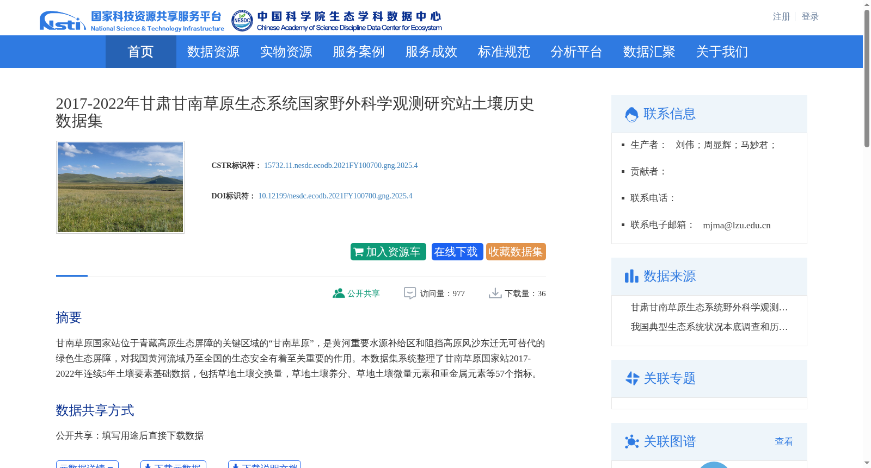Click the 访问量：977 text

tap(442, 294)
